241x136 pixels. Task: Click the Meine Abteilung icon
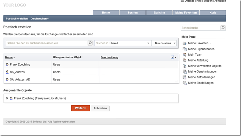(x=184, y=60)
